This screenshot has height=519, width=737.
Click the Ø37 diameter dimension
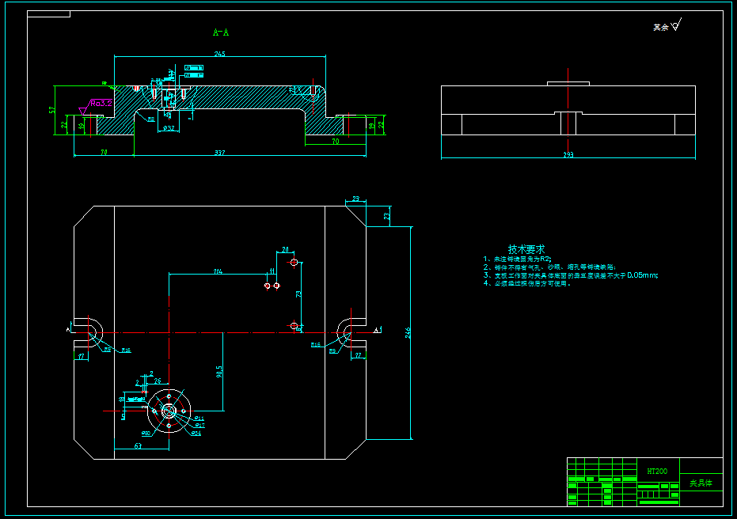point(169,128)
